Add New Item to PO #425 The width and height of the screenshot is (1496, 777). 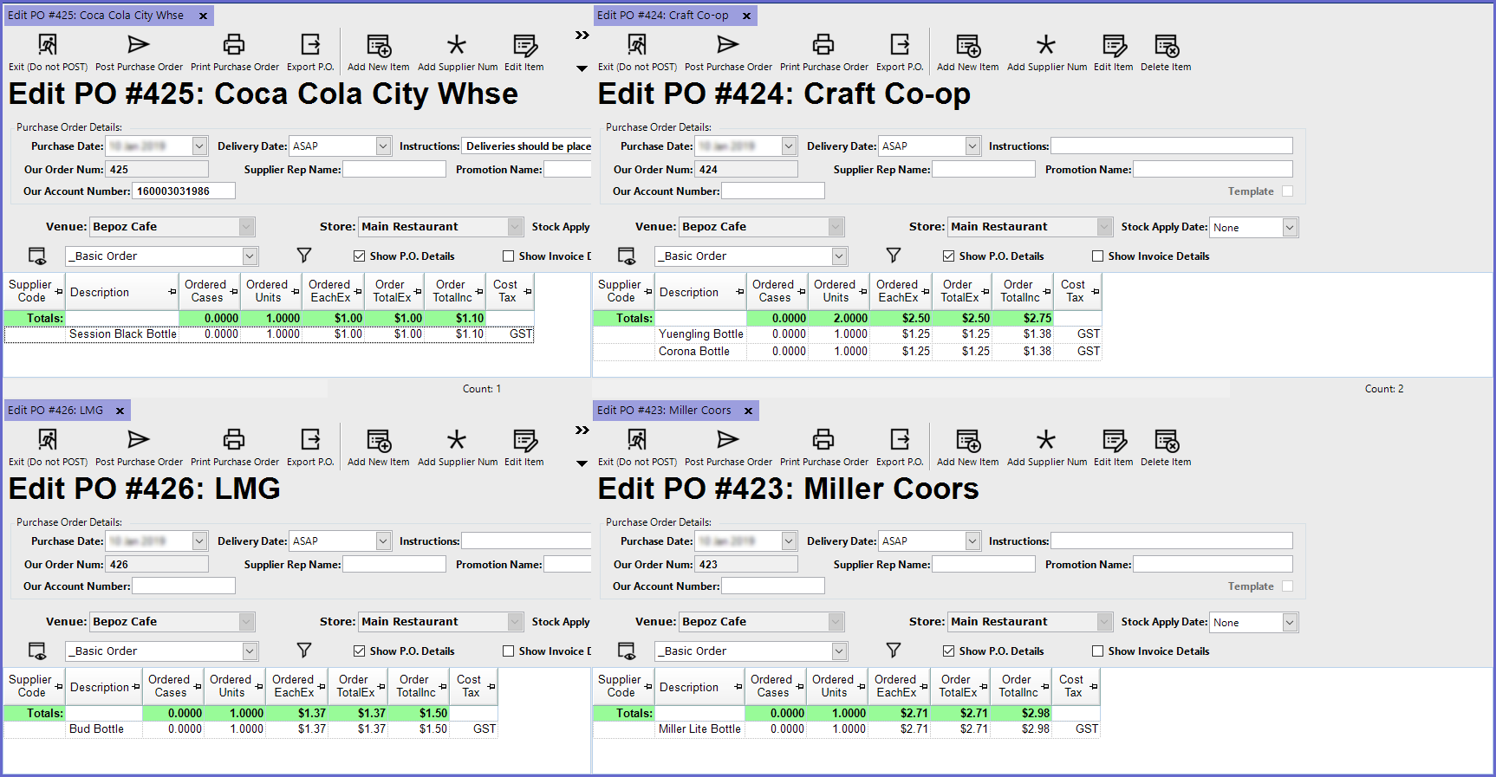(379, 53)
